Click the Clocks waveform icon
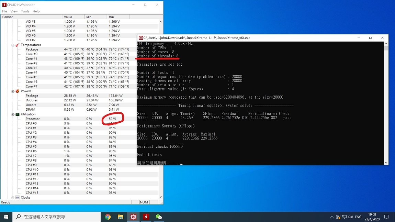This screenshot has height=222, width=395. [x=18, y=197]
